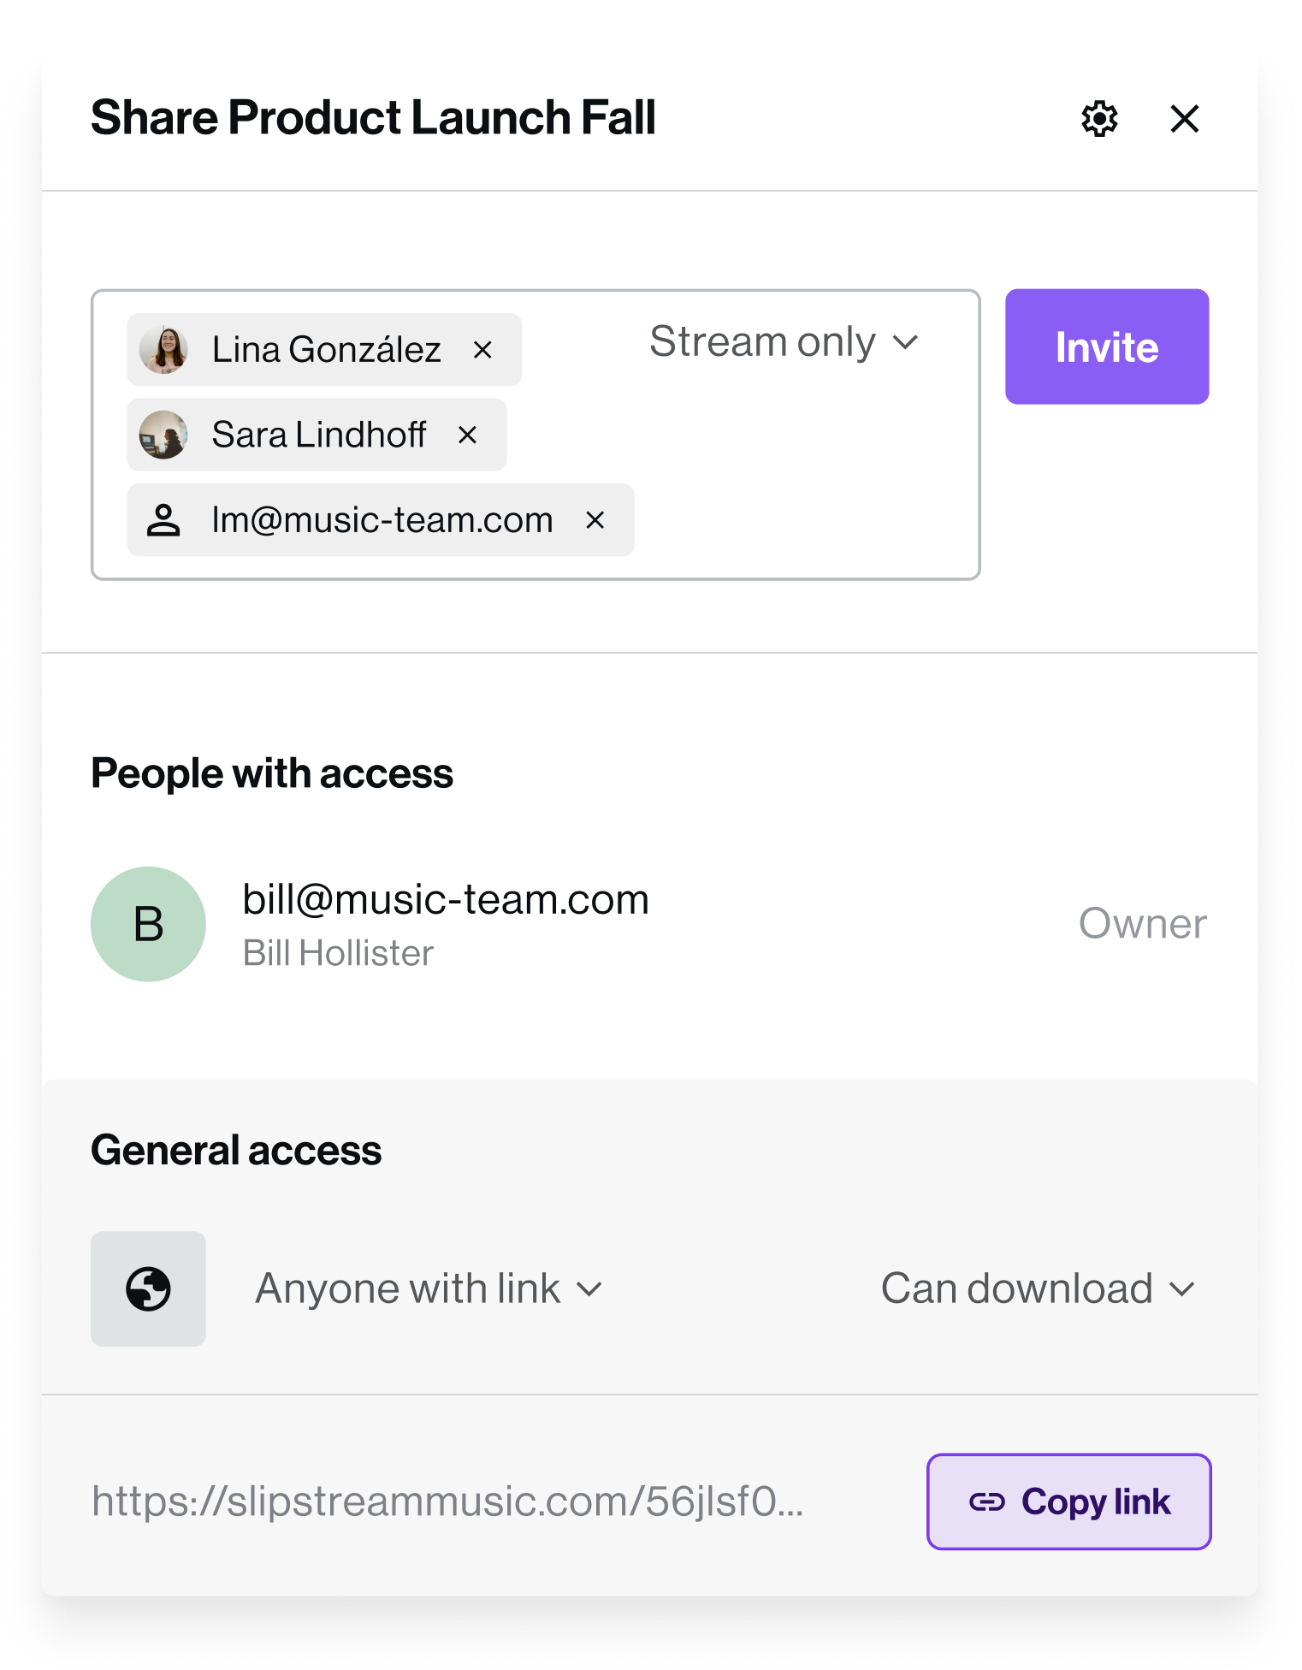Click the slipstreammusic.com share URL field
The height and width of the screenshot is (1670, 1302).
pyautogui.click(x=447, y=1501)
